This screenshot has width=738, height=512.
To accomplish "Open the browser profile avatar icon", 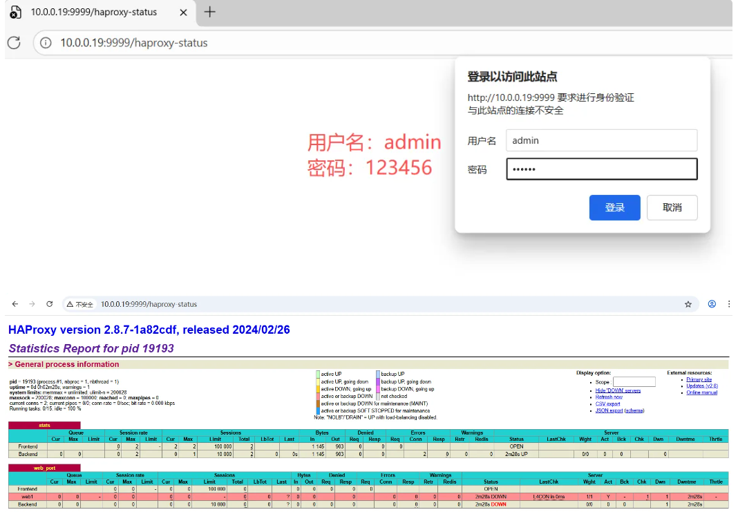I will [712, 304].
